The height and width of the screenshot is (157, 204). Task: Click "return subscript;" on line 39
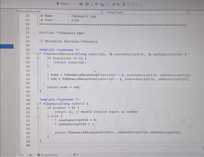point(71,62)
